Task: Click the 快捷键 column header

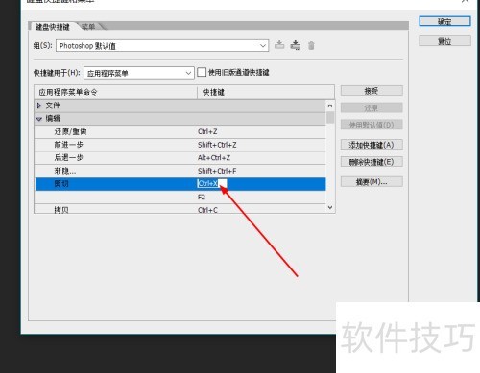Action: coord(266,92)
